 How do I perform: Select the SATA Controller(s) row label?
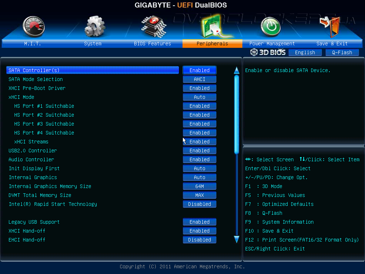tap(93, 70)
